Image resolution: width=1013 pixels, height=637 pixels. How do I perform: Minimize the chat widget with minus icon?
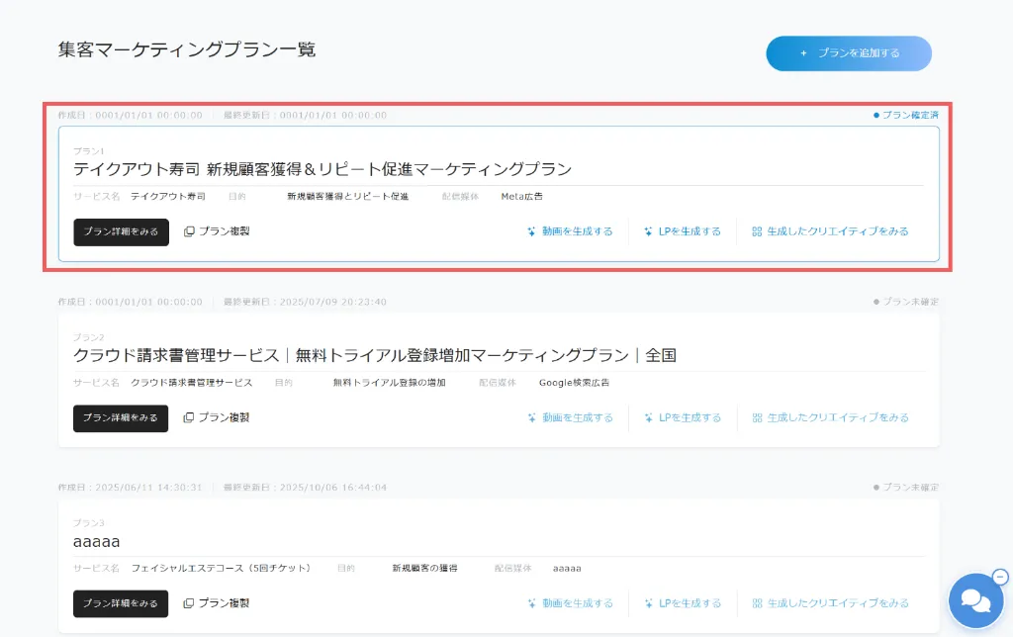[x=999, y=577]
